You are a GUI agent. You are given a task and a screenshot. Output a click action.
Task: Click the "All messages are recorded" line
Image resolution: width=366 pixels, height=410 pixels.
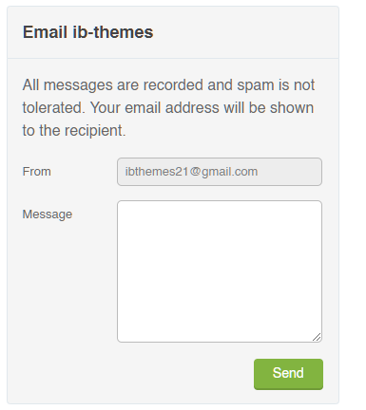pos(112,84)
